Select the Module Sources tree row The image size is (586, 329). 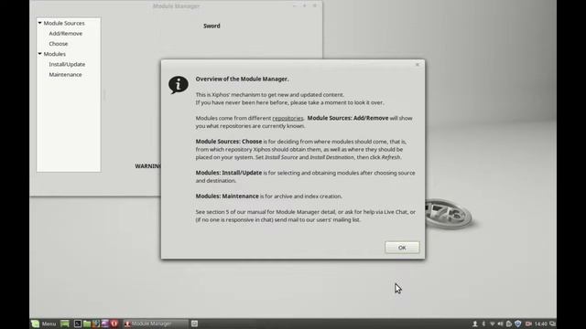coord(69,23)
